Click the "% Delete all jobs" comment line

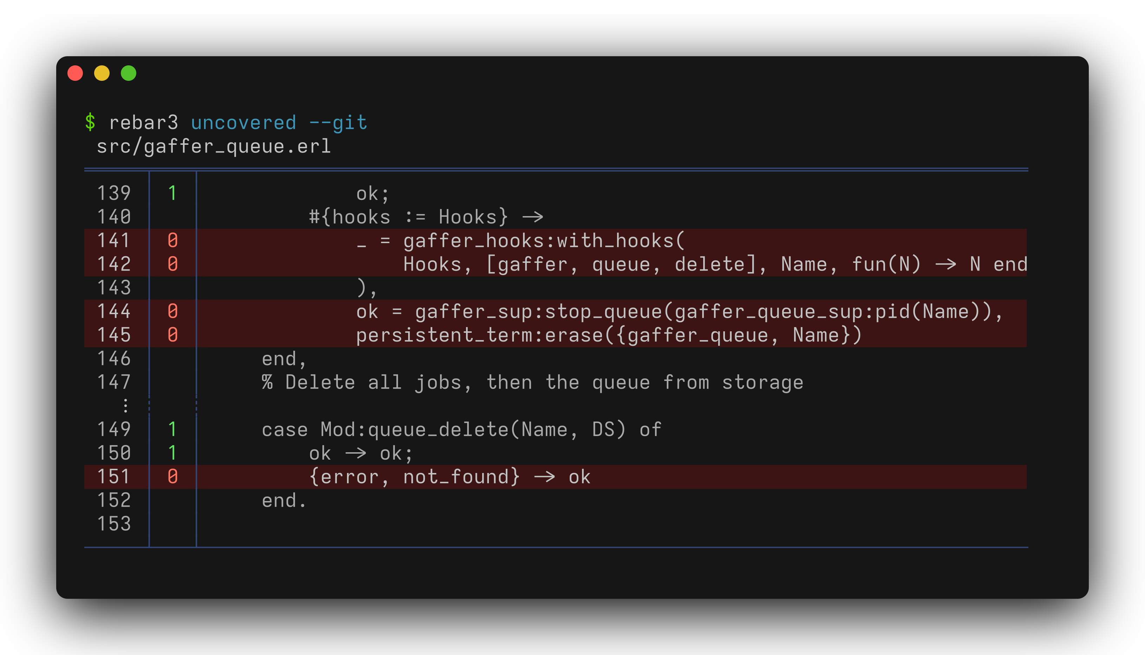coord(532,382)
